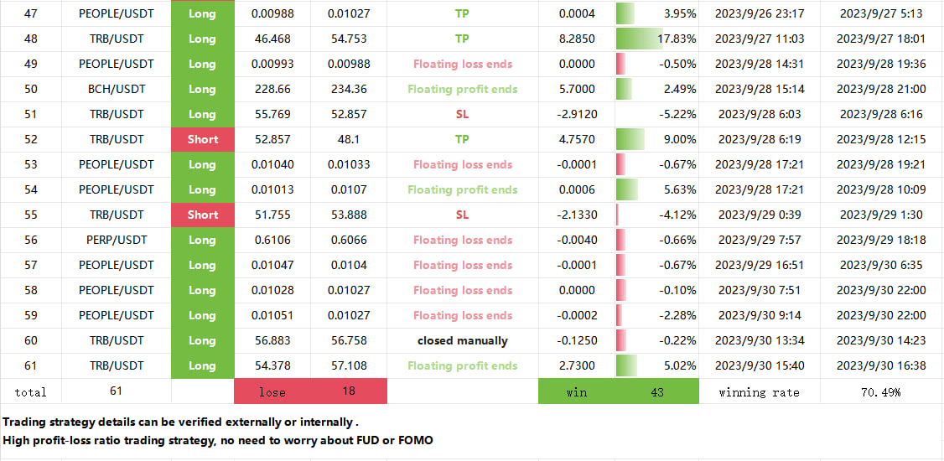
Task: Select the -5.22% loss percentage cell
Action: point(657,114)
